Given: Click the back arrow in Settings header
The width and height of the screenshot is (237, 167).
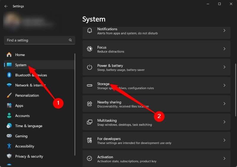Looking at the screenshot, I should [6, 6].
